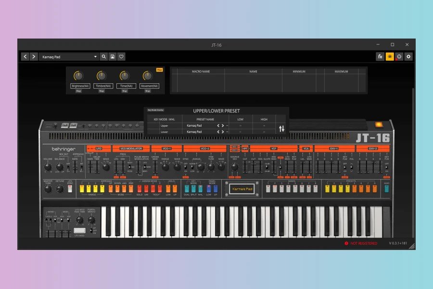
Task: Click the Map button under Movement
Action: (x=148, y=91)
